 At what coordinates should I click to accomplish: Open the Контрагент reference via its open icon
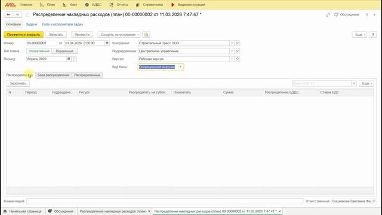click(237, 43)
